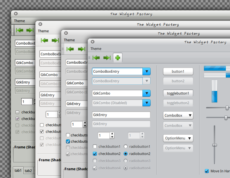
Task: Click the GtkCombo text field in the front window
Action: (x=117, y=93)
